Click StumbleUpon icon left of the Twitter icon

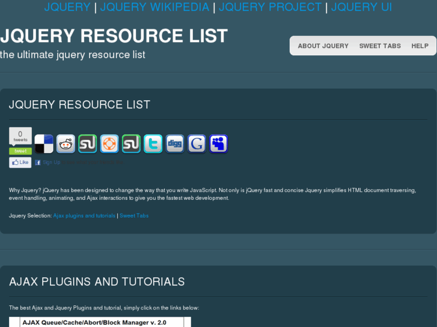click(131, 143)
